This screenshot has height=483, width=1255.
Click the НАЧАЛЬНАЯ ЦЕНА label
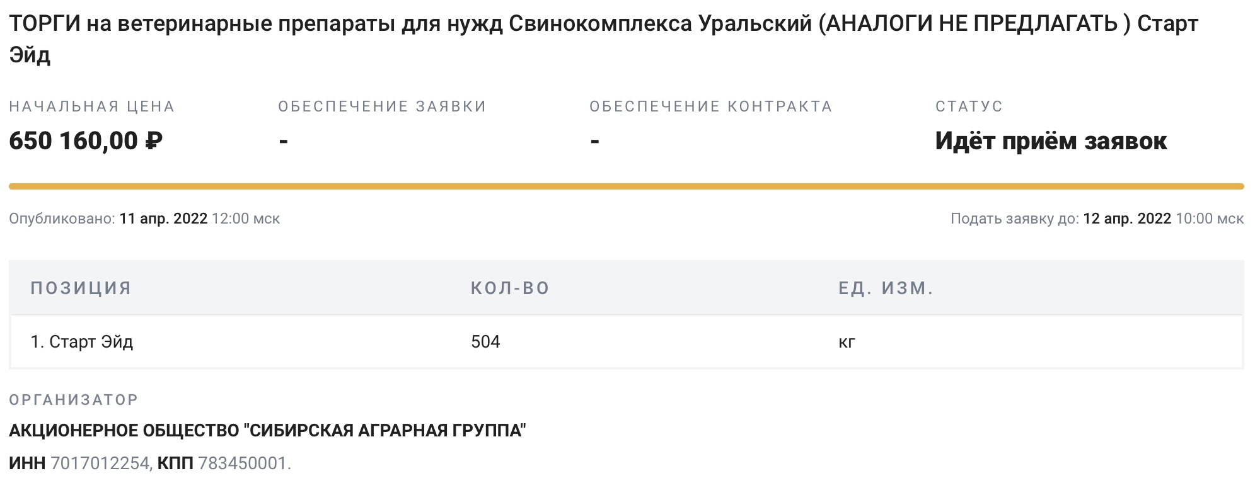[91, 106]
